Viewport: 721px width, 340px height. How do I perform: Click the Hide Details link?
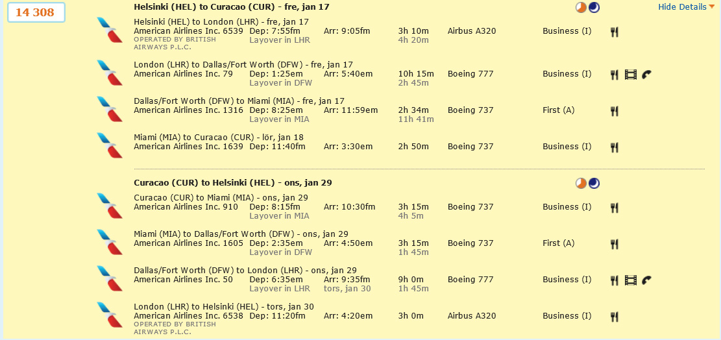[682, 7]
